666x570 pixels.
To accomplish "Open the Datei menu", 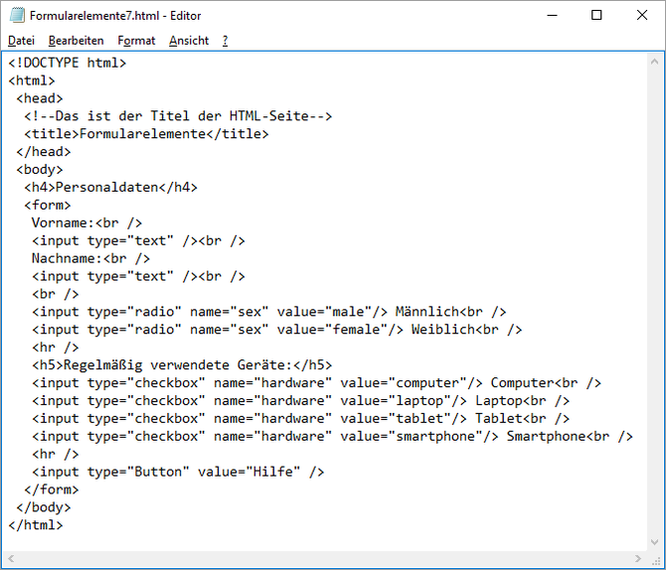I will point(21,41).
